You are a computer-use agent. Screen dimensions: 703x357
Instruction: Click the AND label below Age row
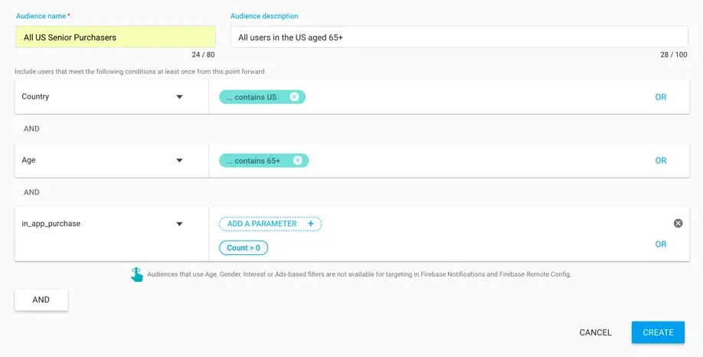[31, 192]
